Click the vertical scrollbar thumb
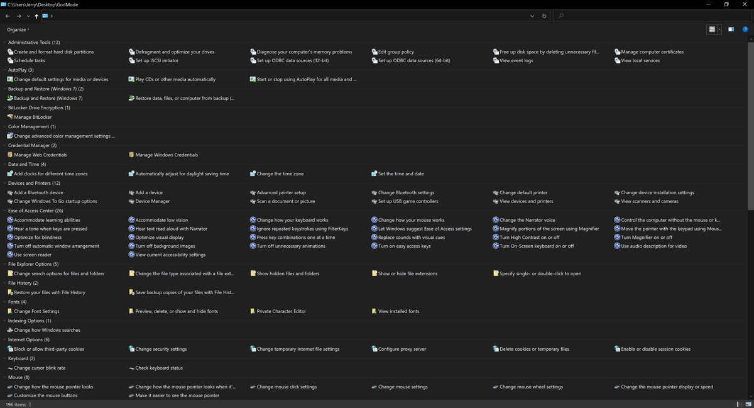Screen dimensions: 754x408 [x=751, y=126]
